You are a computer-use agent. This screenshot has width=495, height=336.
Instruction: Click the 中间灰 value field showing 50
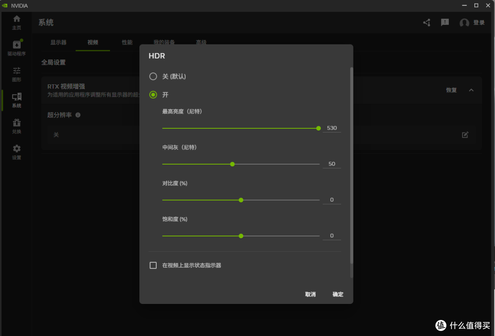coord(332,164)
